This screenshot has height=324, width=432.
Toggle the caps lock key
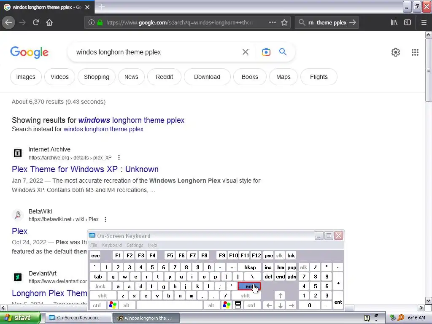point(100,286)
